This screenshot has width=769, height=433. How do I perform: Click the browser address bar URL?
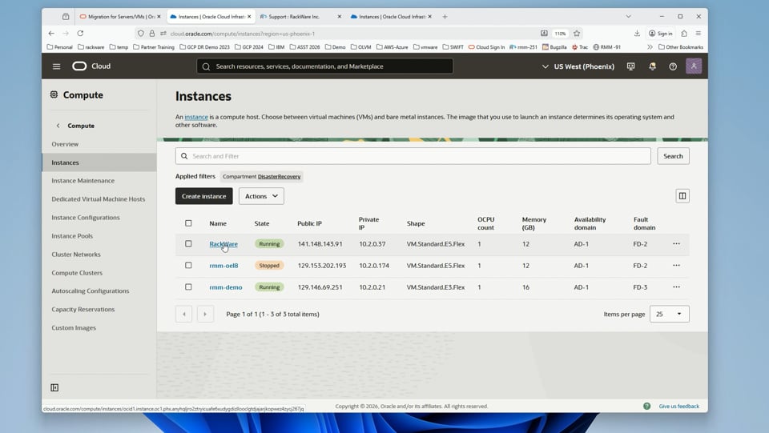[242, 34]
